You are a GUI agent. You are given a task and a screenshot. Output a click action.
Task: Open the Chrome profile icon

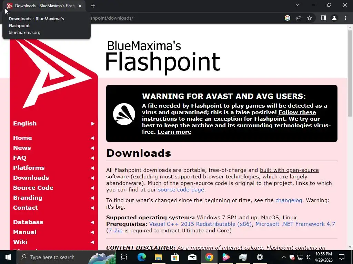(x=334, y=18)
